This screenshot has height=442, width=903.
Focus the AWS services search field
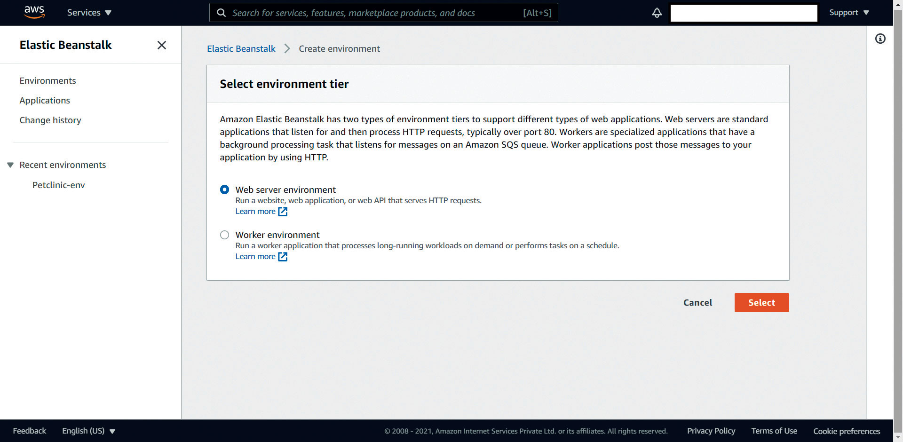coord(376,13)
